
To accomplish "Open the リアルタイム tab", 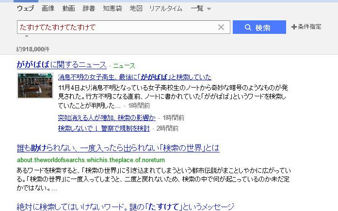I will [x=165, y=8].
